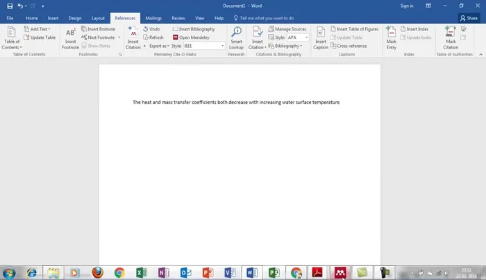This screenshot has height=280, width=486.
Task: Click Insert Table of Figures
Action: point(355,29)
